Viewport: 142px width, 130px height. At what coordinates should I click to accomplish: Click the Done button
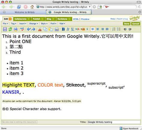pyautogui.click(x=127, y=24)
